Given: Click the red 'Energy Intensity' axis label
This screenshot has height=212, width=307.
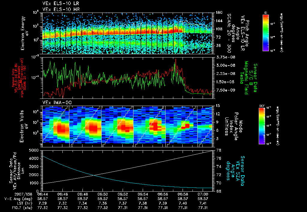Looking at the screenshot, I should (19, 78).
